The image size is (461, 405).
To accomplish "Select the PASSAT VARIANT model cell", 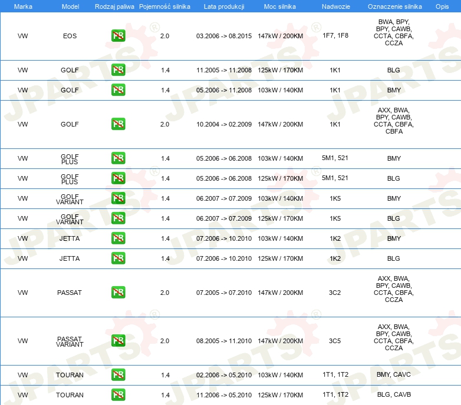I will [x=70, y=341].
